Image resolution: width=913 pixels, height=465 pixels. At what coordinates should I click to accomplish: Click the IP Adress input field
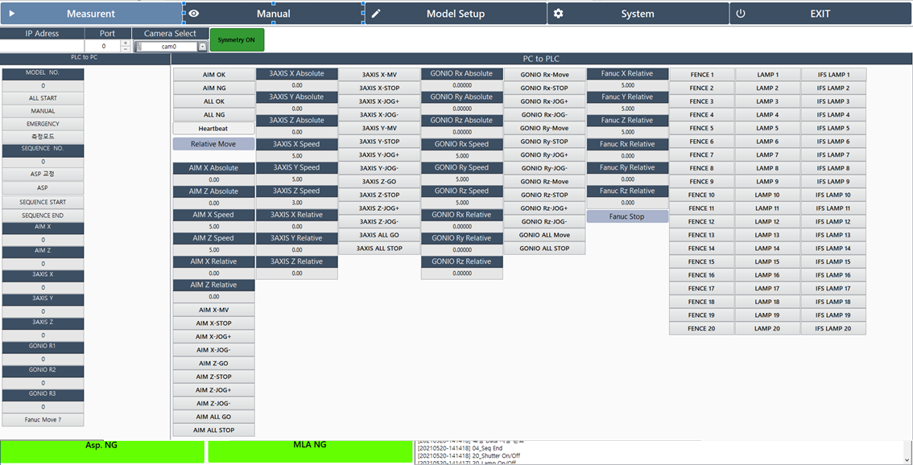(42, 47)
